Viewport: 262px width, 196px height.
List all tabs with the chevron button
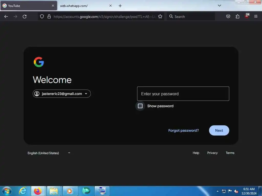pos(220,6)
